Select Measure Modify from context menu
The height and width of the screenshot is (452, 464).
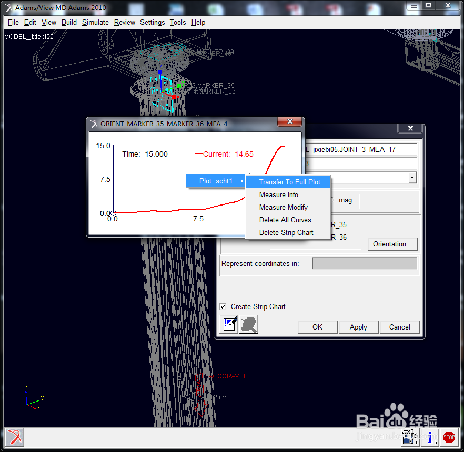288,207
